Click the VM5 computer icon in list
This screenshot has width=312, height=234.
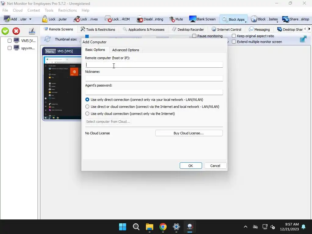[16, 41]
